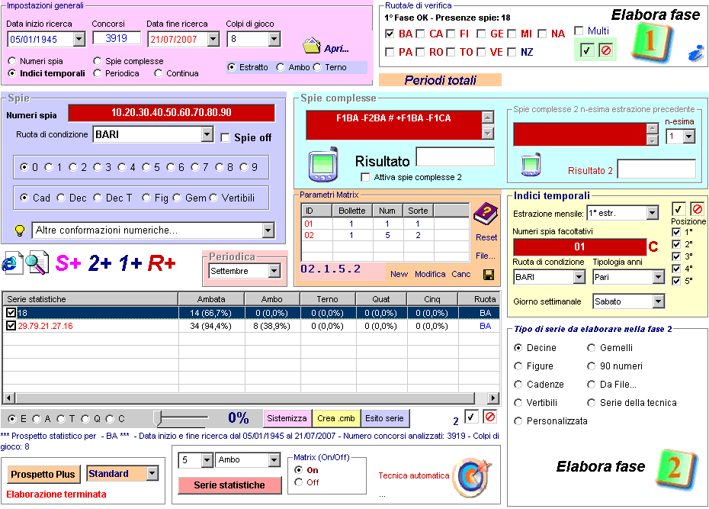Expand Altre conformazioni numeriche dropdown
This screenshot has height=509, width=709.
tap(268, 230)
